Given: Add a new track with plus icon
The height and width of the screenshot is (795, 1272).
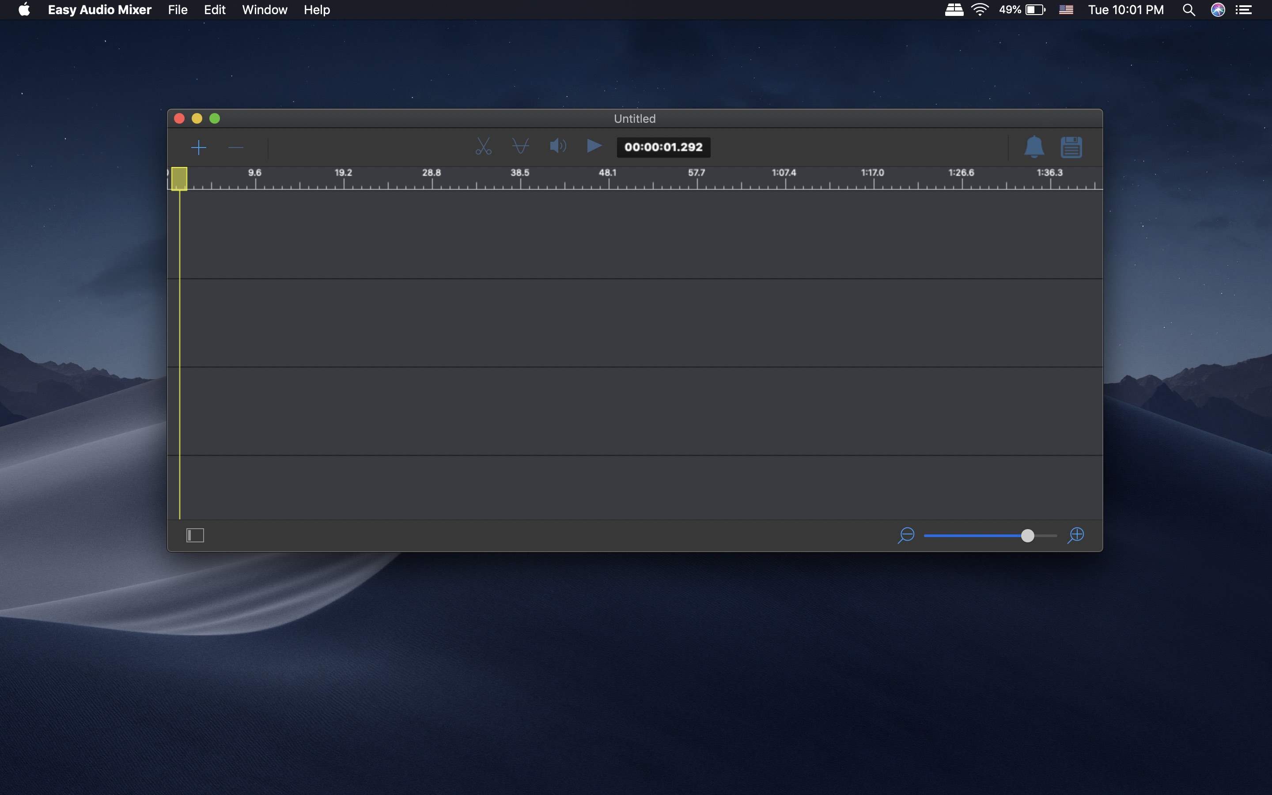Looking at the screenshot, I should [199, 147].
